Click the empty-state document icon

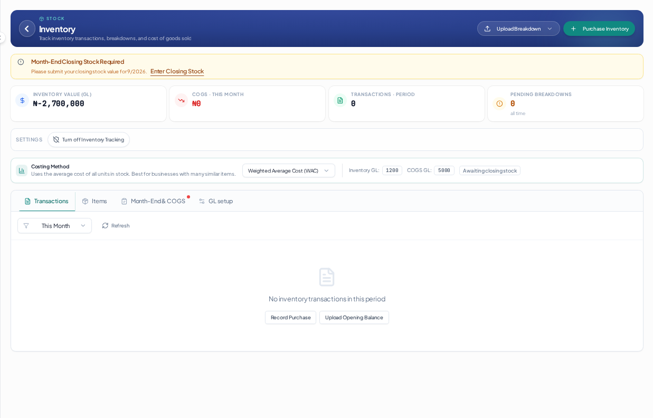click(x=327, y=277)
